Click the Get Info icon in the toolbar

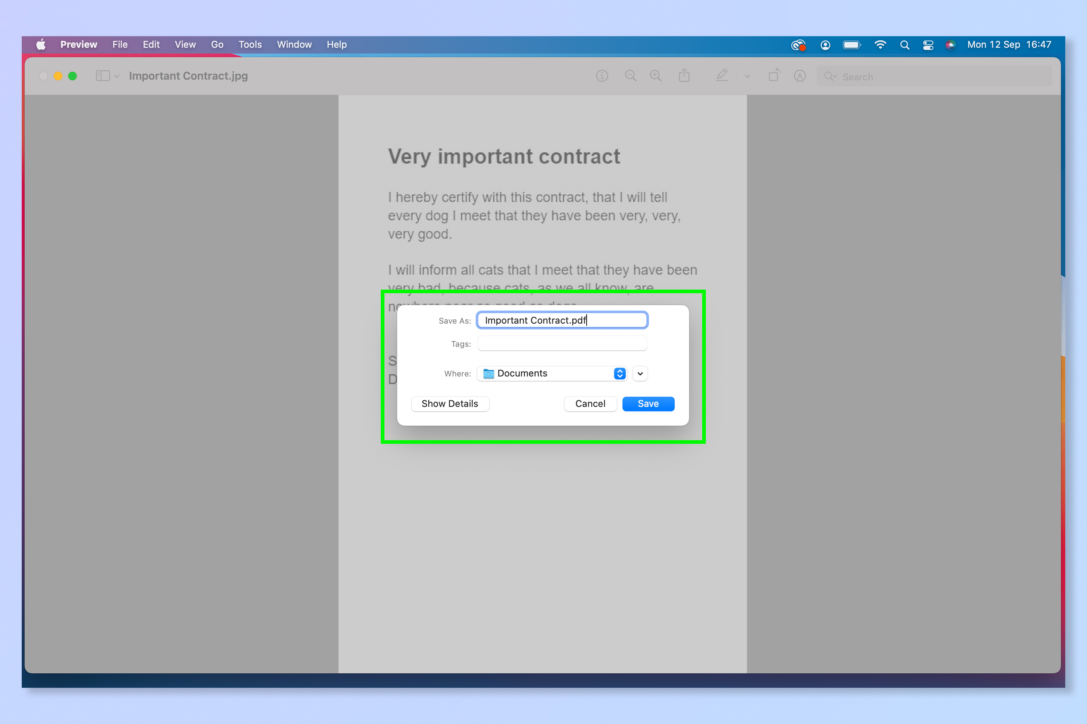click(602, 76)
